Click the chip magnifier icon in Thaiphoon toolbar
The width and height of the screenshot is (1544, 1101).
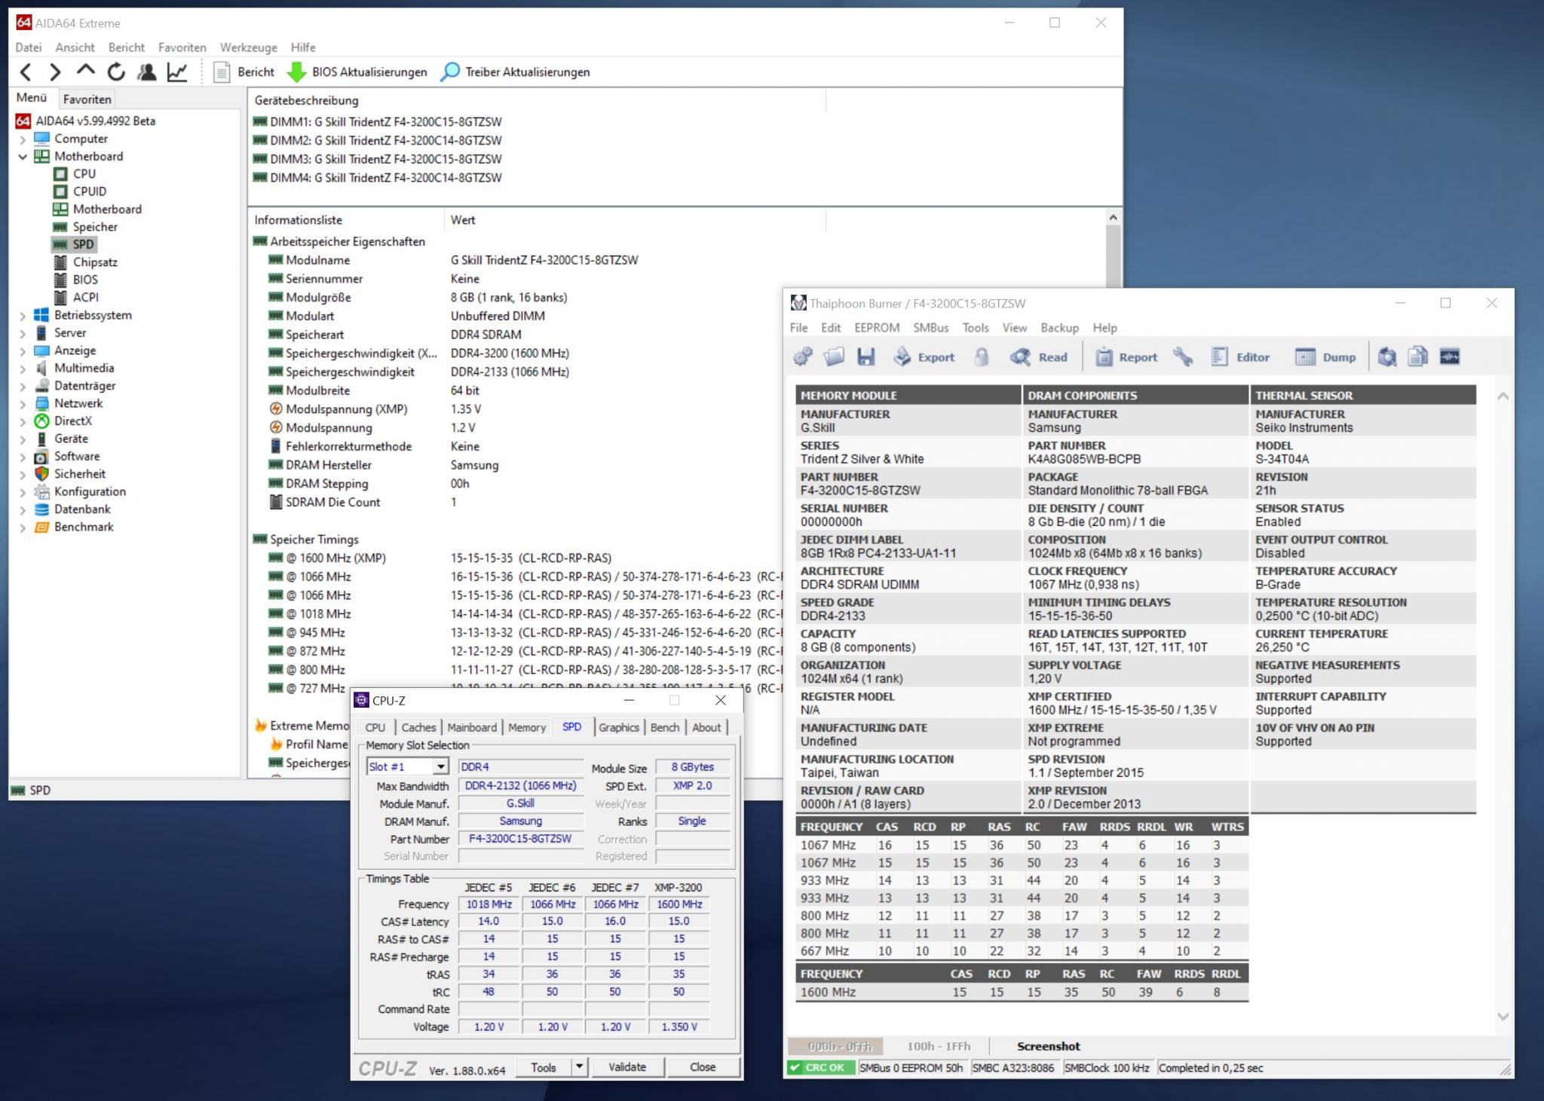point(1387,356)
